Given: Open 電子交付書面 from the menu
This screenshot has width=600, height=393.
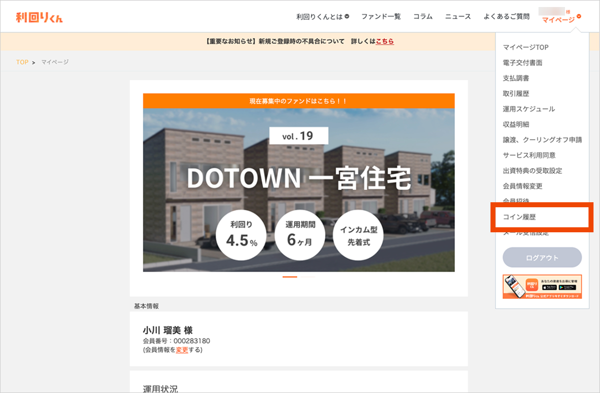Looking at the screenshot, I should point(522,63).
